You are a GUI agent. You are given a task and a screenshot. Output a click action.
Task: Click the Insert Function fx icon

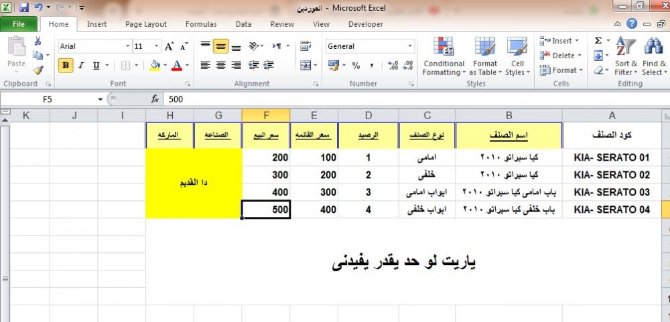(x=155, y=99)
